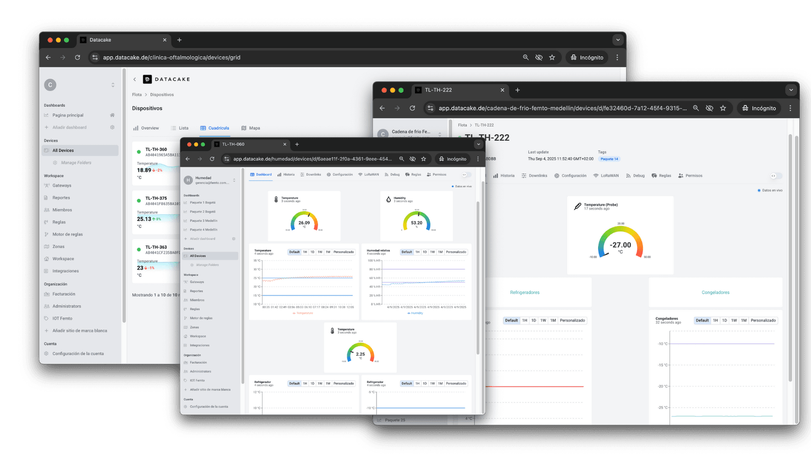Click the home icon beside Pagina principal
811x456 pixels.
tap(112, 115)
